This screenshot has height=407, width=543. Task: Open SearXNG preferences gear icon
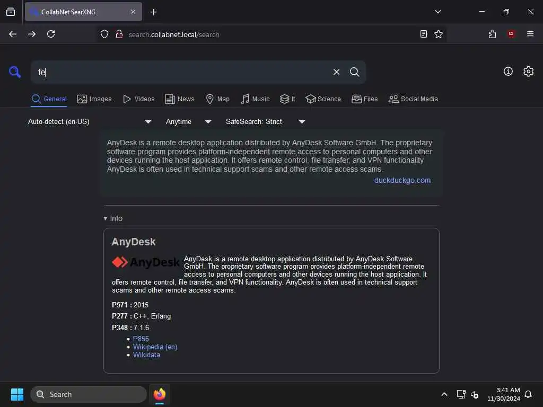(x=528, y=72)
